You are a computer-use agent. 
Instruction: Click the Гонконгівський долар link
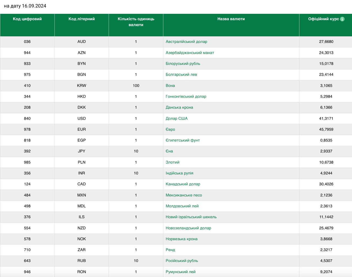186,97
